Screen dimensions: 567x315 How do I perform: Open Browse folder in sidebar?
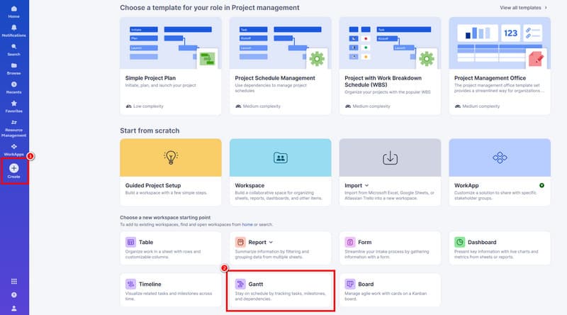tap(13, 68)
